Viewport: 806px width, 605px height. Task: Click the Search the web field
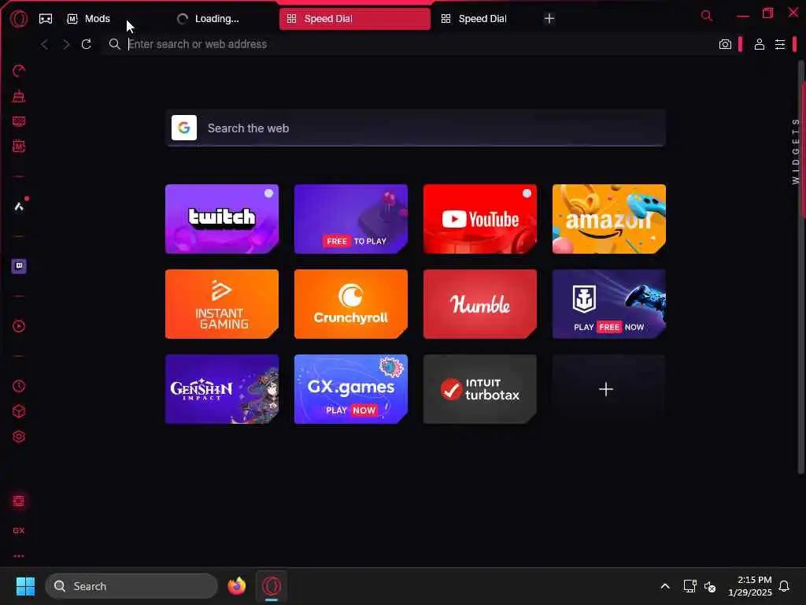click(416, 128)
